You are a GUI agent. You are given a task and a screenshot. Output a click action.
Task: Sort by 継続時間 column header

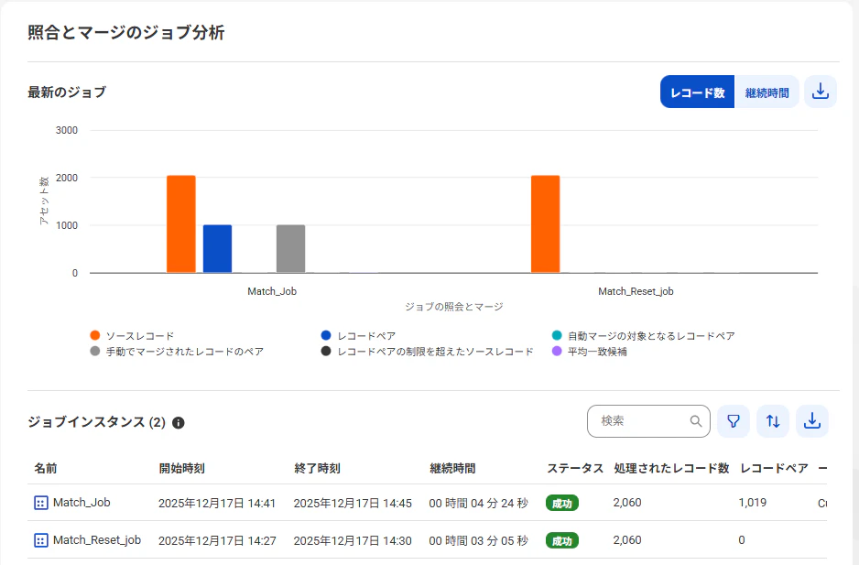pos(452,469)
